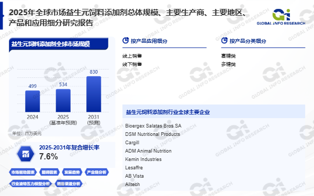Click the pie icon beside 按产品分类细分
This screenshot has height=196, width=314.
(x=225, y=40)
